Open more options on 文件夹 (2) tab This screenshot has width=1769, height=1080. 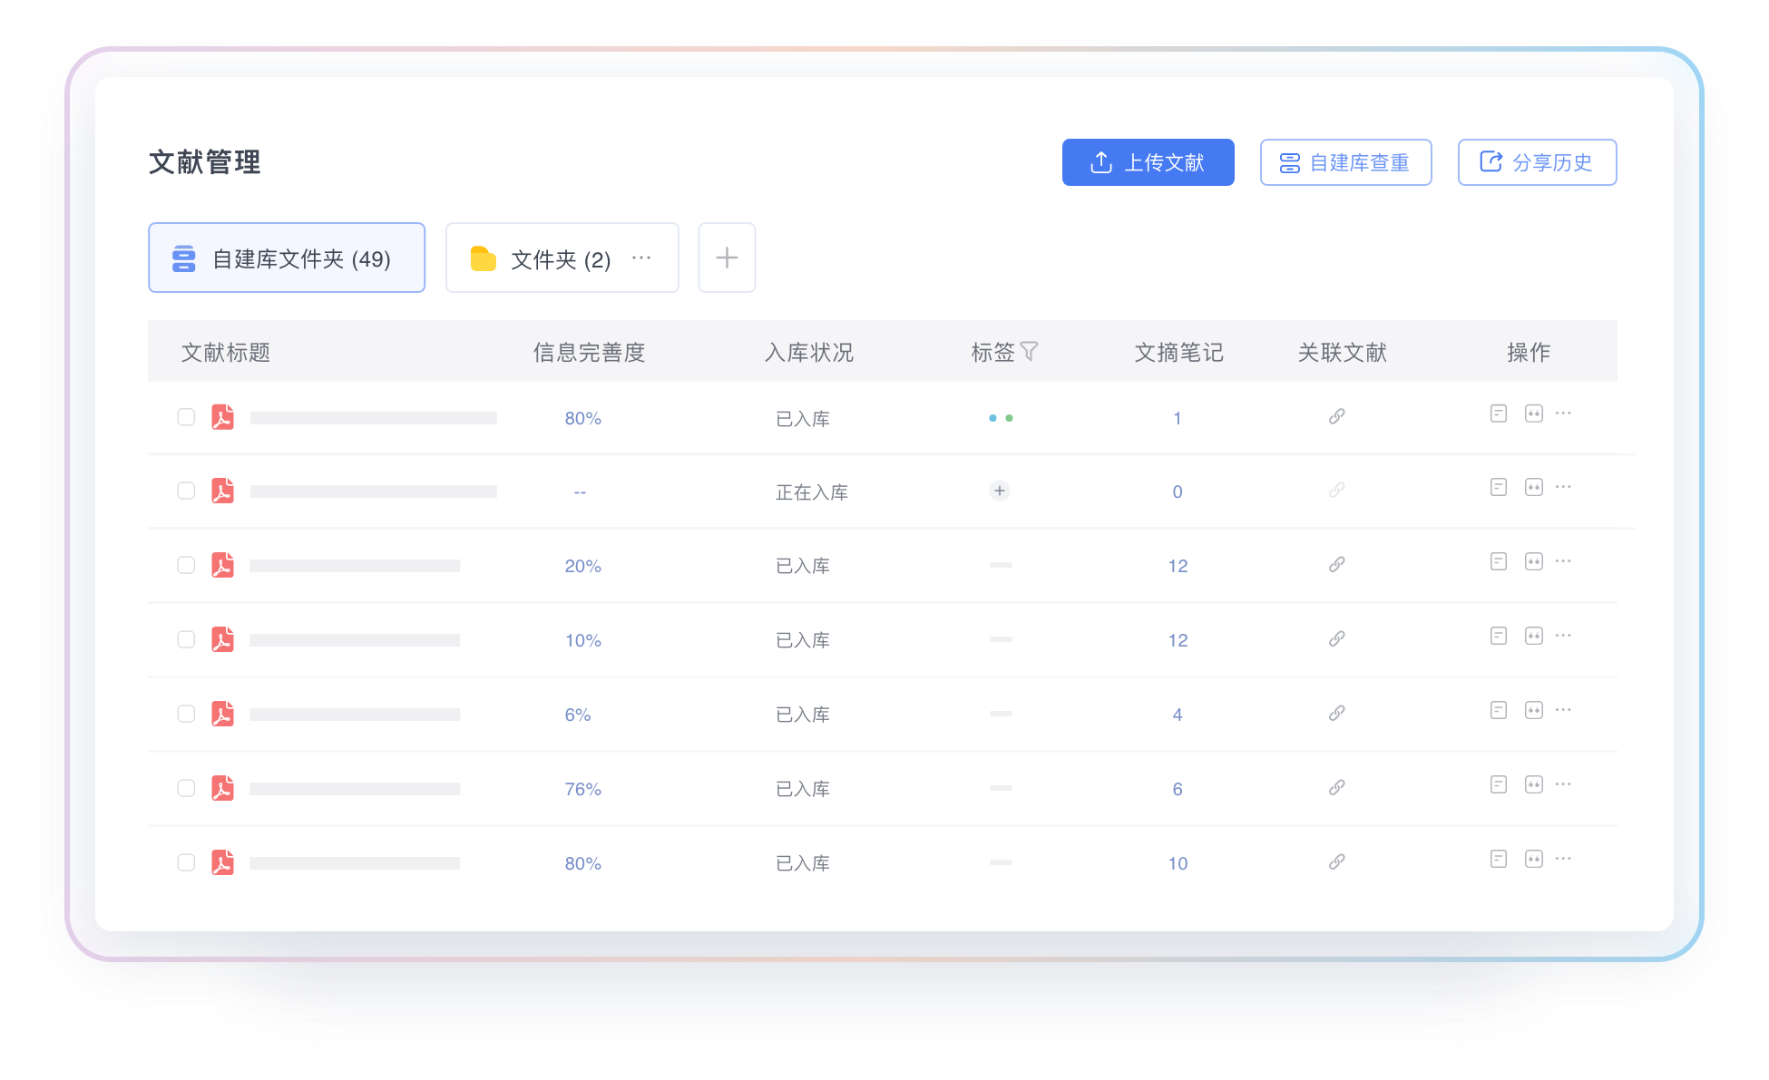pyautogui.click(x=641, y=258)
